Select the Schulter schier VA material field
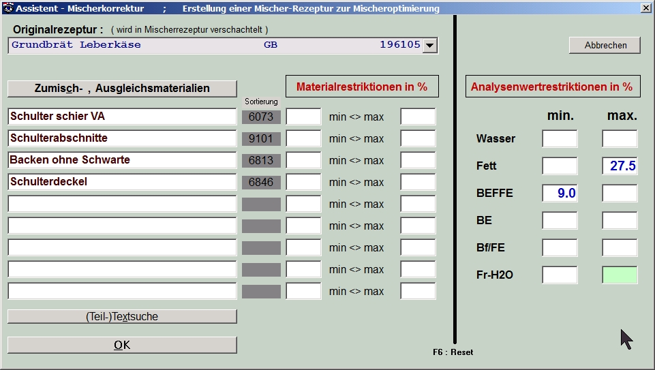The image size is (655, 370). pos(122,117)
